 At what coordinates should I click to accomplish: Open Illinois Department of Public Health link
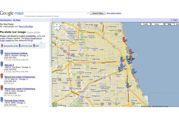(x=33, y=38)
